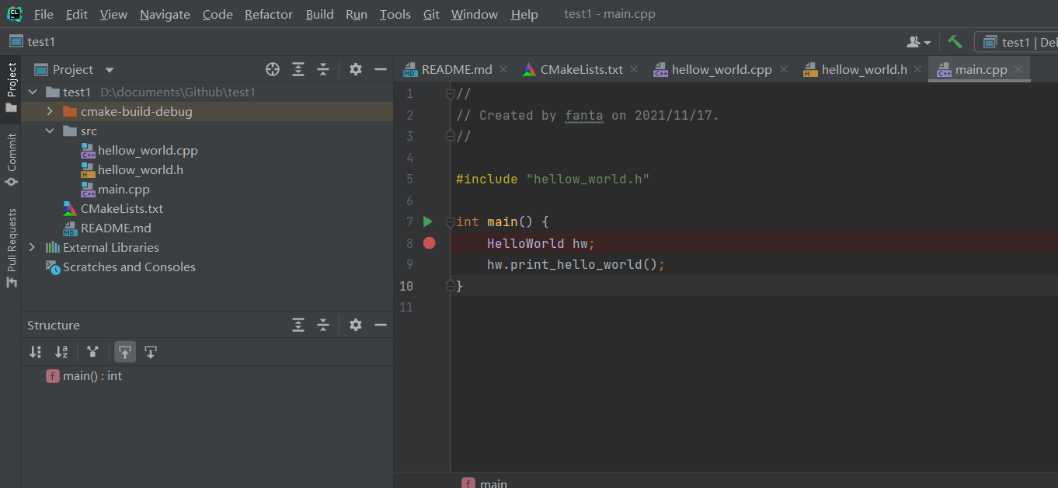The width and height of the screenshot is (1058, 488).
Task: Toggle Autoscroll to Source in Structure
Action: pos(125,352)
